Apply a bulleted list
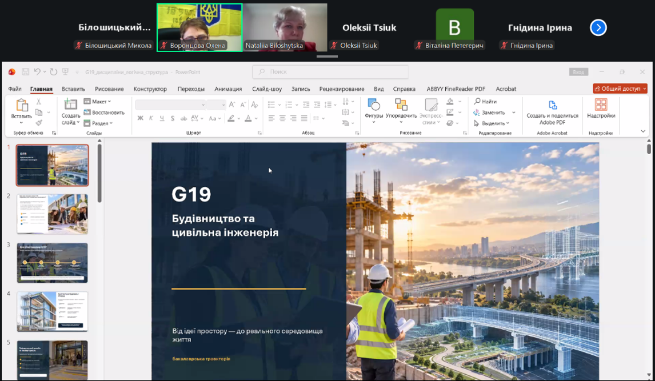The height and width of the screenshot is (381, 655). (271, 105)
